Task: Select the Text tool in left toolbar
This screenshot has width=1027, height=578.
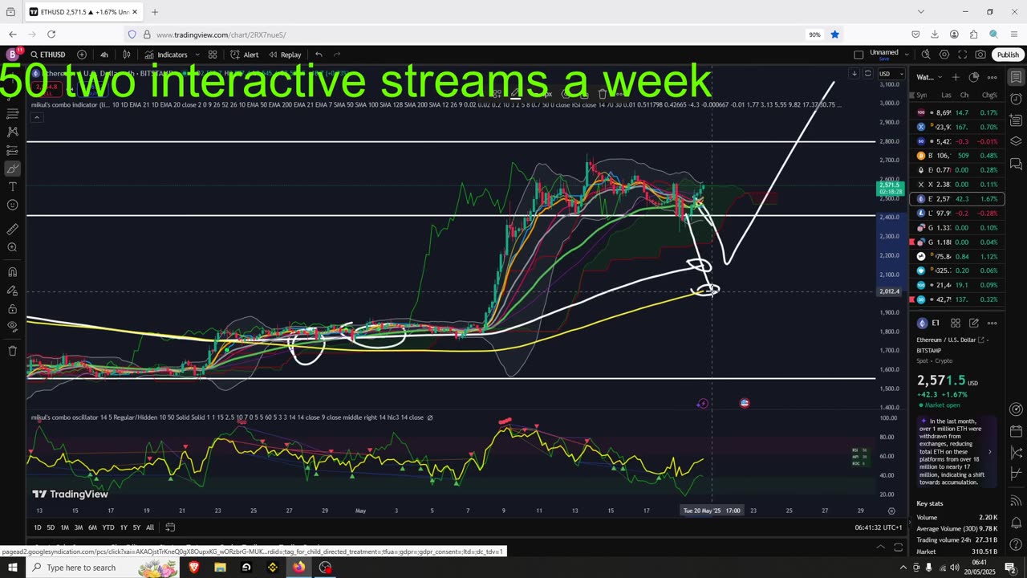Action: 12,186
